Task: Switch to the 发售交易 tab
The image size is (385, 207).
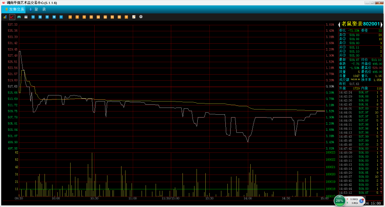Action: pos(14,9)
